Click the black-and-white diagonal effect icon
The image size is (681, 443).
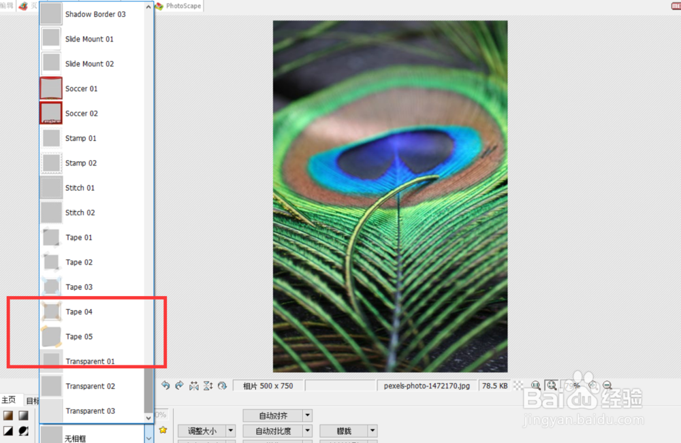click(8, 431)
